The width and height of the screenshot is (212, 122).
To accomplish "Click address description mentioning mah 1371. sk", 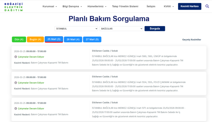I will (139, 112).
